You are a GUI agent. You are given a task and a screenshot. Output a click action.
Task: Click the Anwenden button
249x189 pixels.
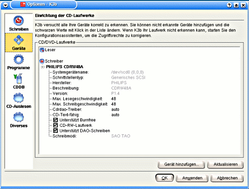192,178
